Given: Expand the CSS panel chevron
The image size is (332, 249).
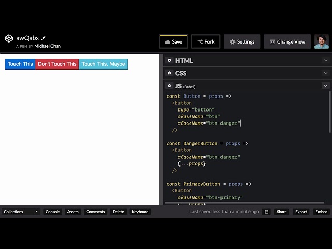Looking at the screenshot, I should 326,73.
